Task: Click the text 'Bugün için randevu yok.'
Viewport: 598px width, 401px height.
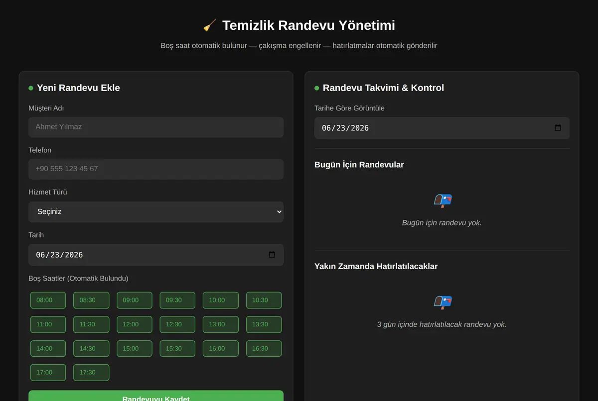Action: pos(442,223)
